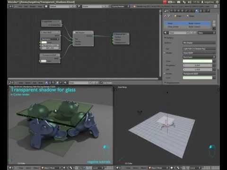Click the Transparent BSDF shader button in Properties
This screenshot has height=170, width=227.
coord(199,74)
